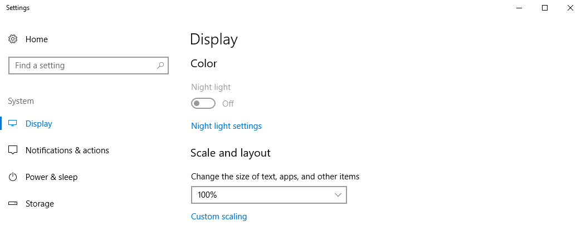Toggle the Night light switch
Screen dimensions: 581x226
pos(203,103)
